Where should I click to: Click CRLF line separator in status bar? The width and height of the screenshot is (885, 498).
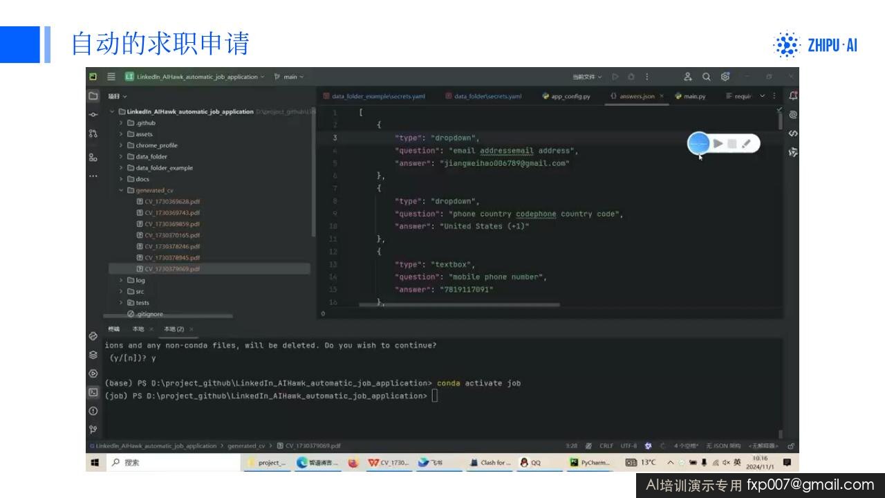[606, 446]
